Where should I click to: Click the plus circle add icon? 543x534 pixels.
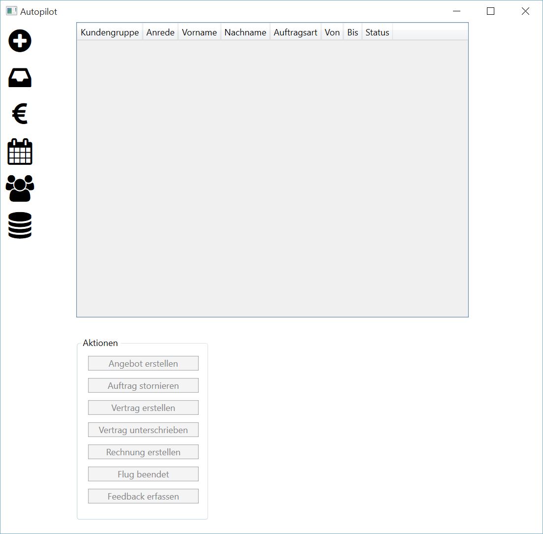[20, 41]
